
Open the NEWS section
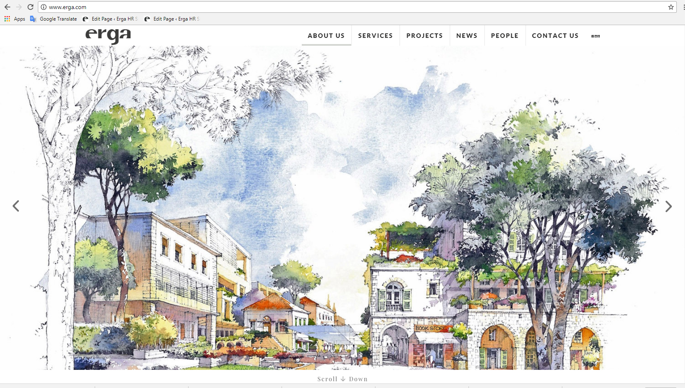point(467,36)
